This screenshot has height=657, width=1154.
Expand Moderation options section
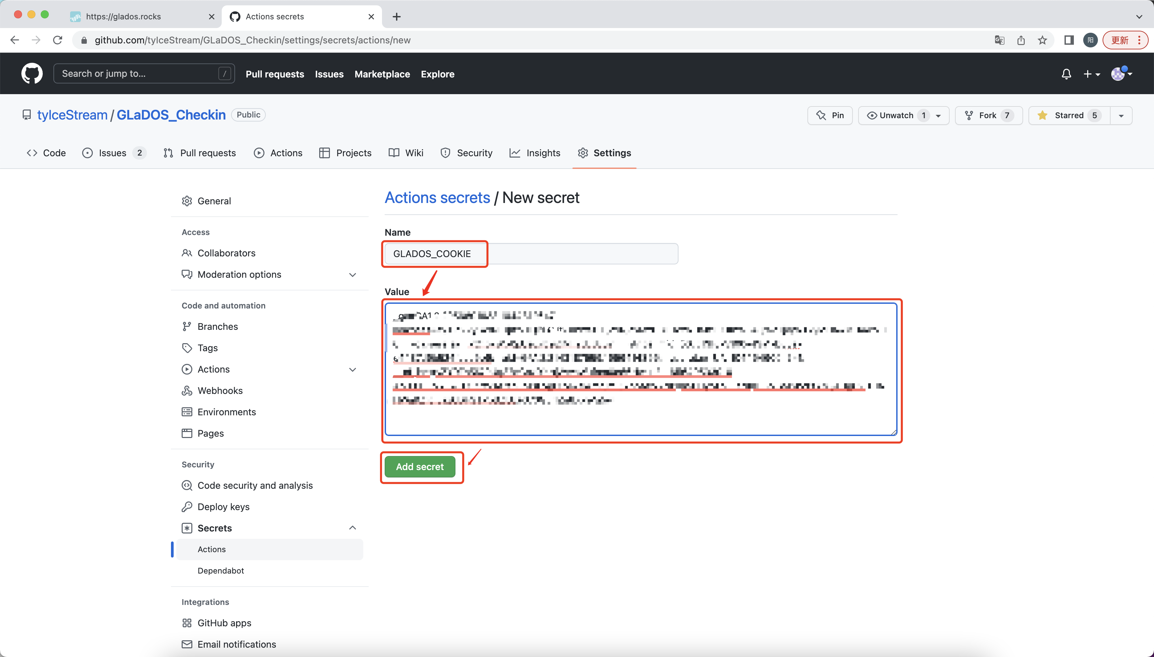click(353, 274)
